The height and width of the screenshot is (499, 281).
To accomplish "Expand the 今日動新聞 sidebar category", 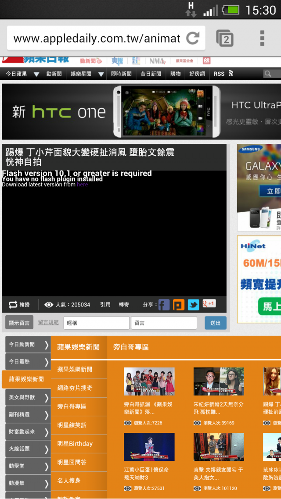I will click(x=28, y=344).
